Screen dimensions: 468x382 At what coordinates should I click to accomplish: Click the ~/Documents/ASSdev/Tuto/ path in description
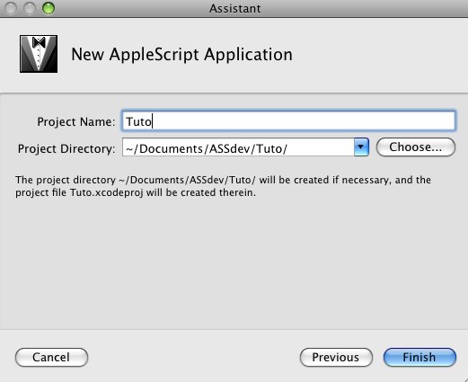188,180
